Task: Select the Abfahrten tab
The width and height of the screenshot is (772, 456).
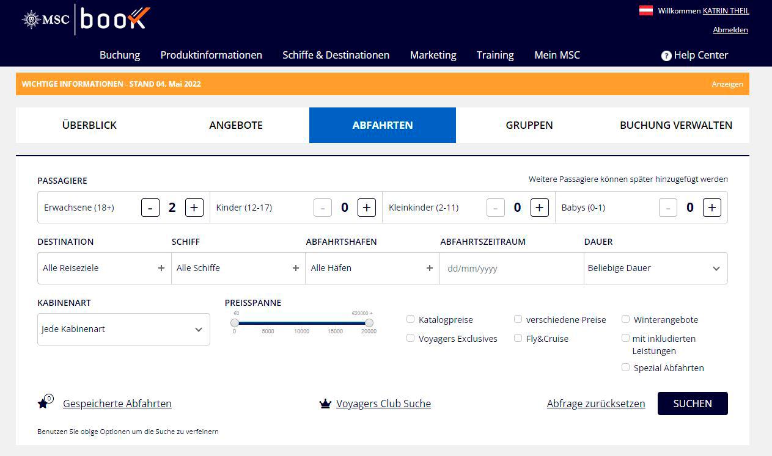Action: (383, 125)
